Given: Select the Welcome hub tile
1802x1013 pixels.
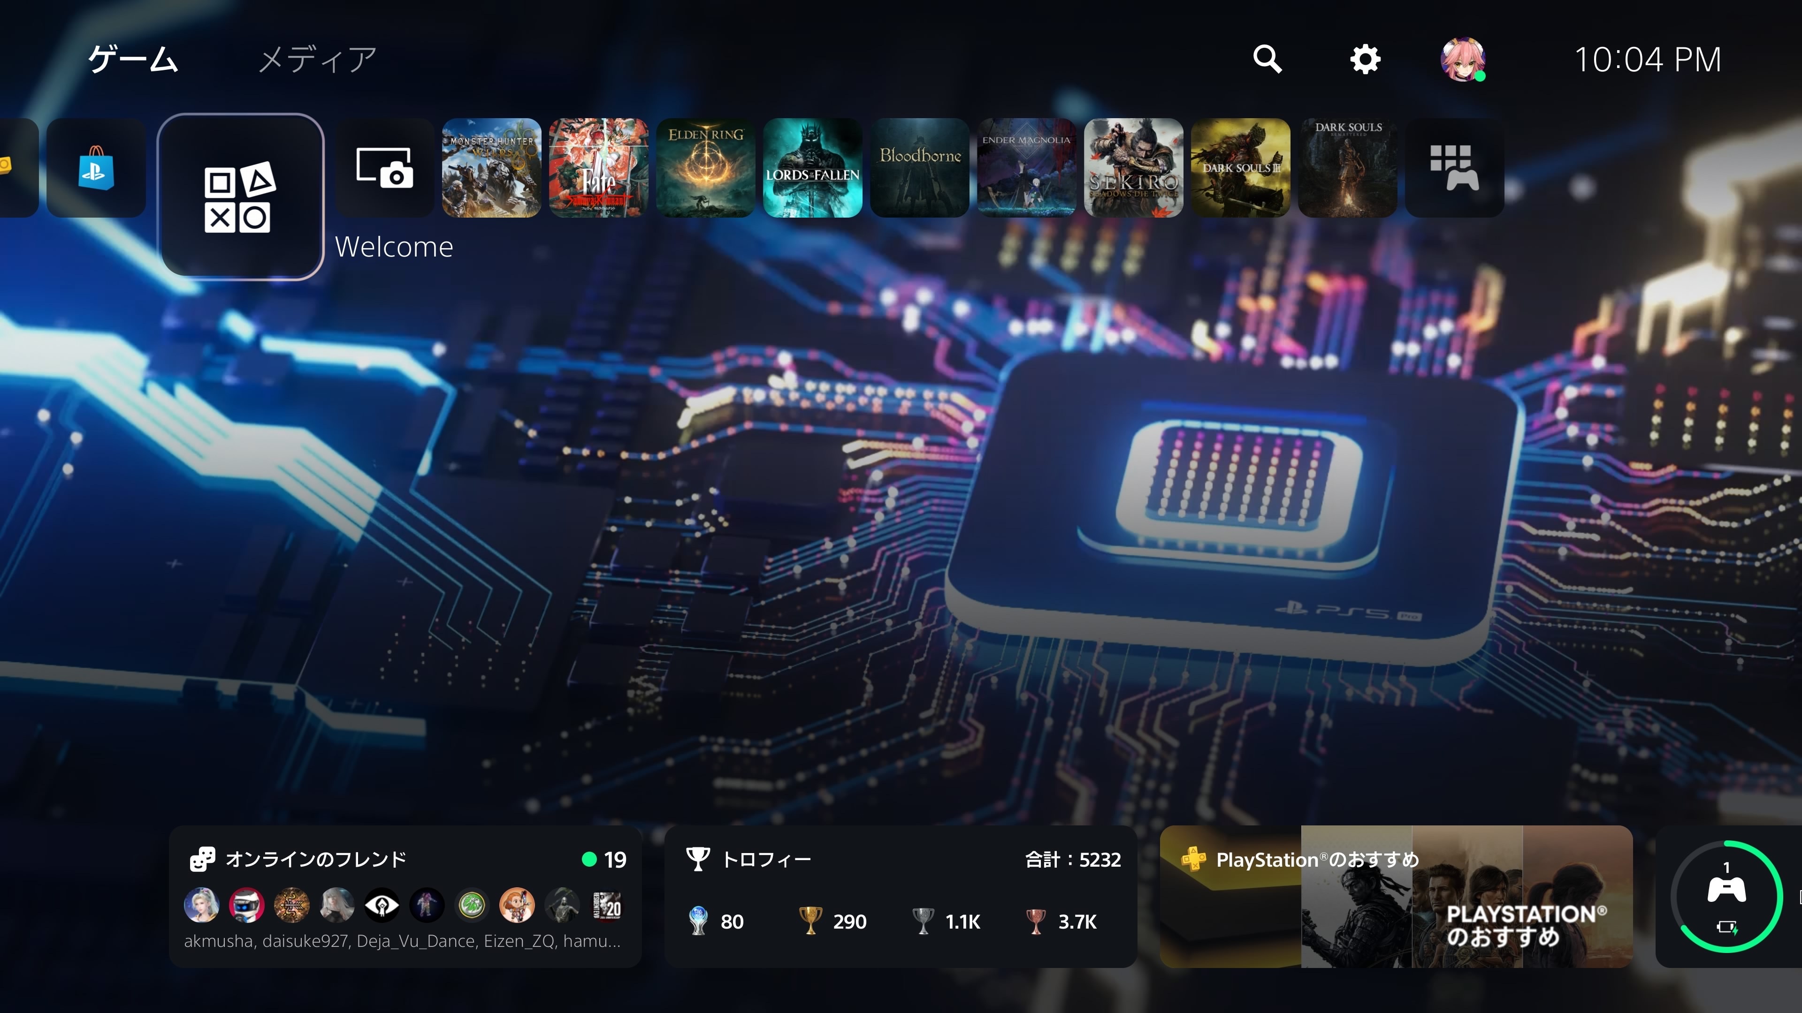Looking at the screenshot, I should (241, 197).
